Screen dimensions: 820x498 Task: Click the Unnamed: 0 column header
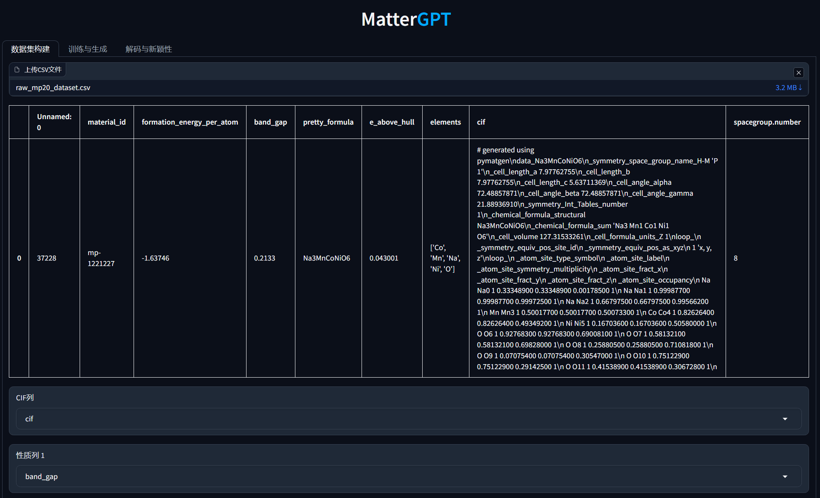pos(54,122)
